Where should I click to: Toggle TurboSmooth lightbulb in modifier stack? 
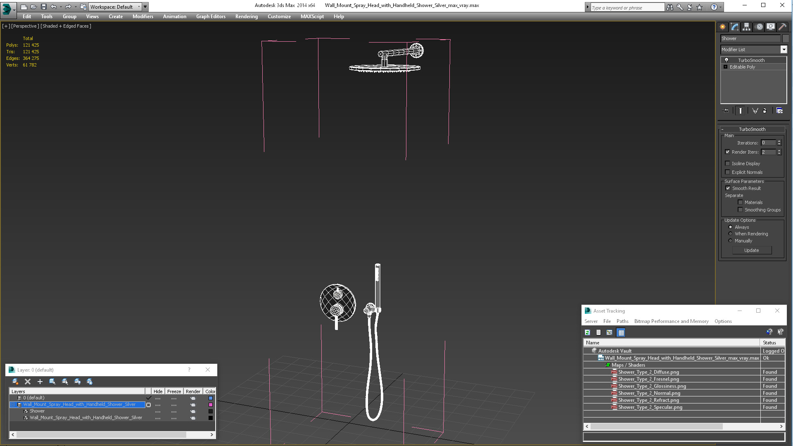coord(727,60)
